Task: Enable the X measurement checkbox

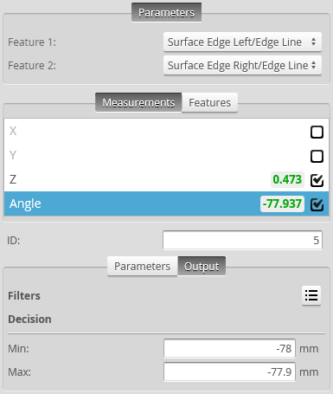Action: pos(317,132)
